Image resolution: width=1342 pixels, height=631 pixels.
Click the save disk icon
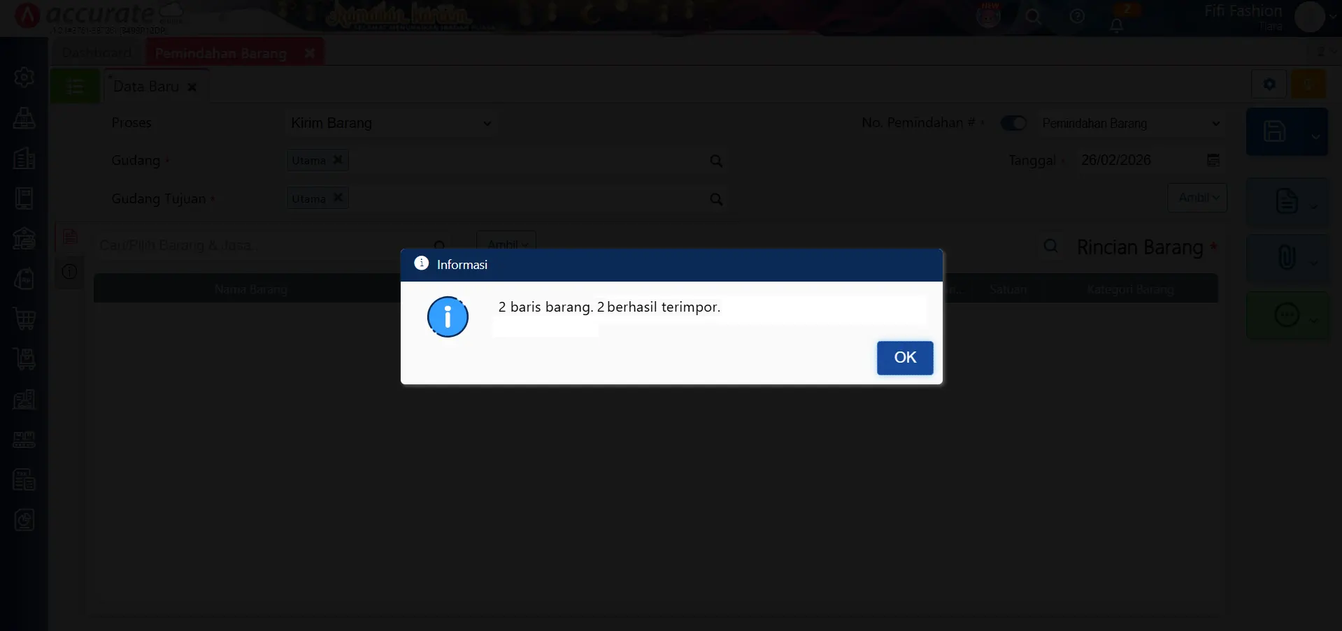point(1274,131)
